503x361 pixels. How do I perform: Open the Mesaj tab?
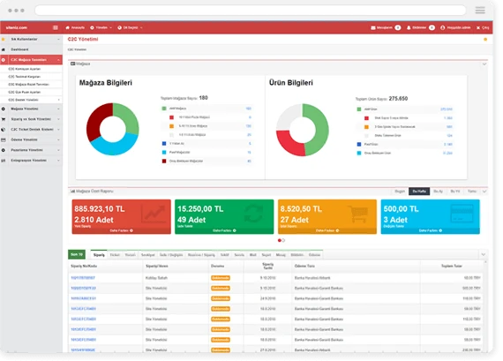tap(281, 255)
